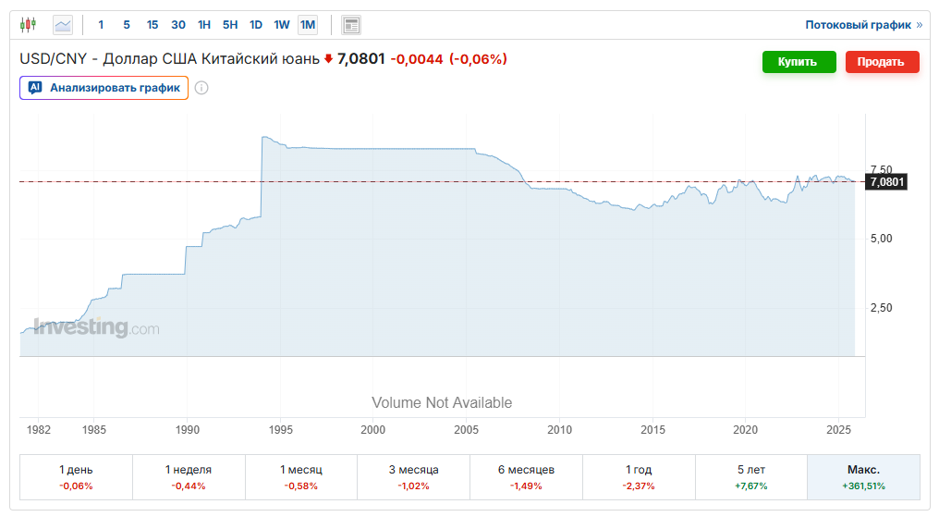The width and height of the screenshot is (939, 529).
Task: Switch interval to 1H
Action: pyautogui.click(x=204, y=25)
